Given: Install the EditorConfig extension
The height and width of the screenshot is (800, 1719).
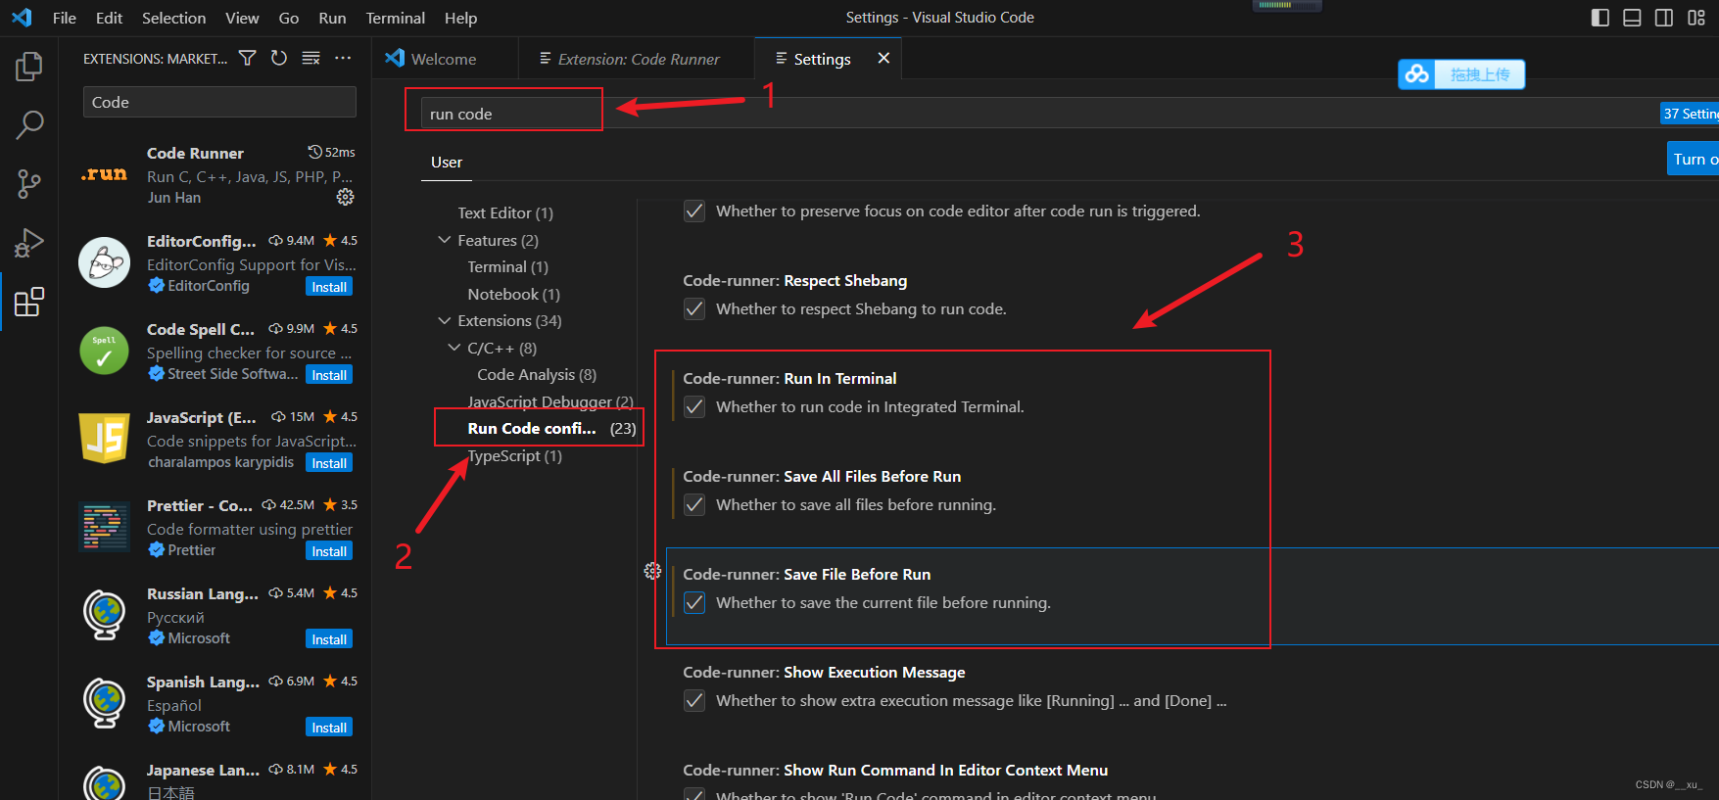Looking at the screenshot, I should coord(329,287).
